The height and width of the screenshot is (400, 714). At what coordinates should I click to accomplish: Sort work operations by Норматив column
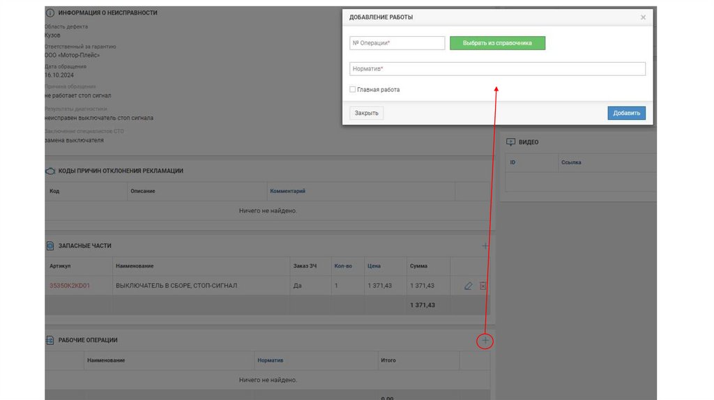coord(270,360)
